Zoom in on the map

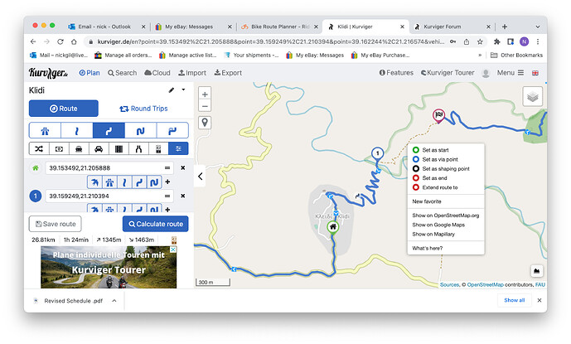click(x=205, y=94)
